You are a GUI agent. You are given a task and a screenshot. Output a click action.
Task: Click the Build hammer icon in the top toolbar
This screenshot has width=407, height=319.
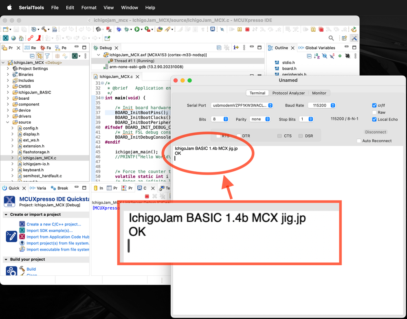[44, 29]
